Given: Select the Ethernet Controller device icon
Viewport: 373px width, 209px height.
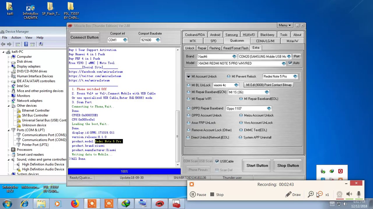Looking at the screenshot, I should coord(19,111).
